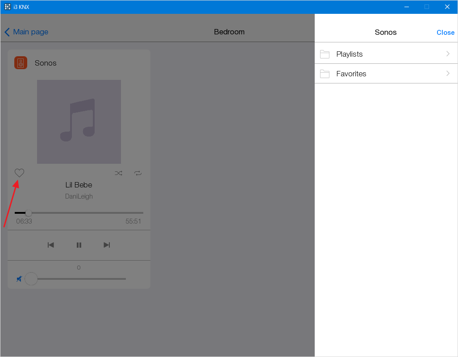Toggle repeat playback mode
Image resolution: width=458 pixels, height=357 pixels.
point(138,173)
